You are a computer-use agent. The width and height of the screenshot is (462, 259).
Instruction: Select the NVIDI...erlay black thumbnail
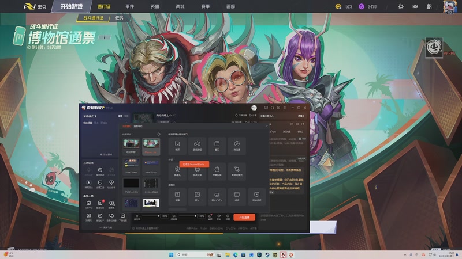tap(132, 186)
